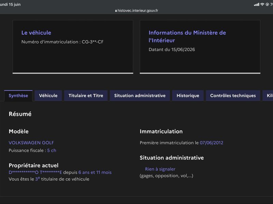Tap the Wi-Fi status icon
The width and height of the screenshot is (273, 204).
(x=262, y=4)
